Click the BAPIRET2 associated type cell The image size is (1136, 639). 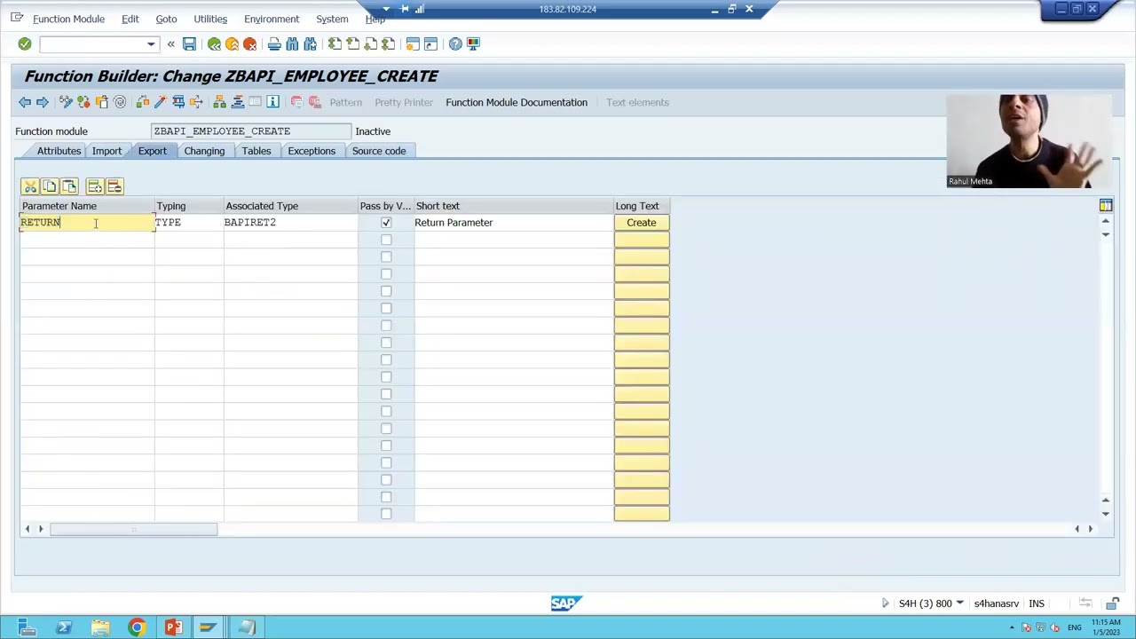[290, 223]
